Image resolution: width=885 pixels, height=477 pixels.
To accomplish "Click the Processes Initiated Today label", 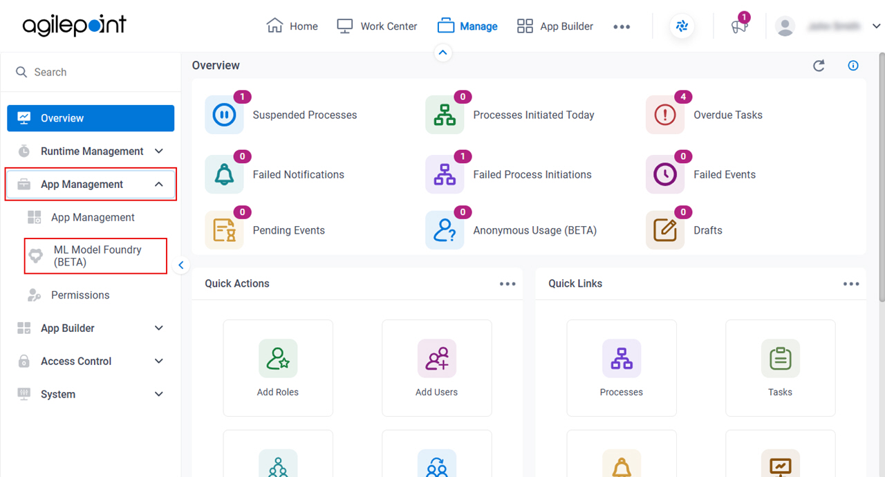I will click(534, 115).
